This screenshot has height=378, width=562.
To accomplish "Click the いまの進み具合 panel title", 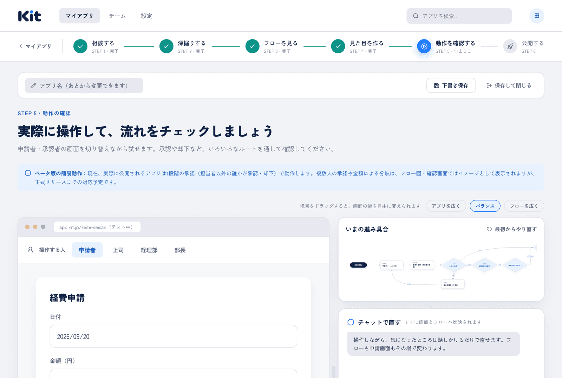I will pyautogui.click(x=367, y=229).
